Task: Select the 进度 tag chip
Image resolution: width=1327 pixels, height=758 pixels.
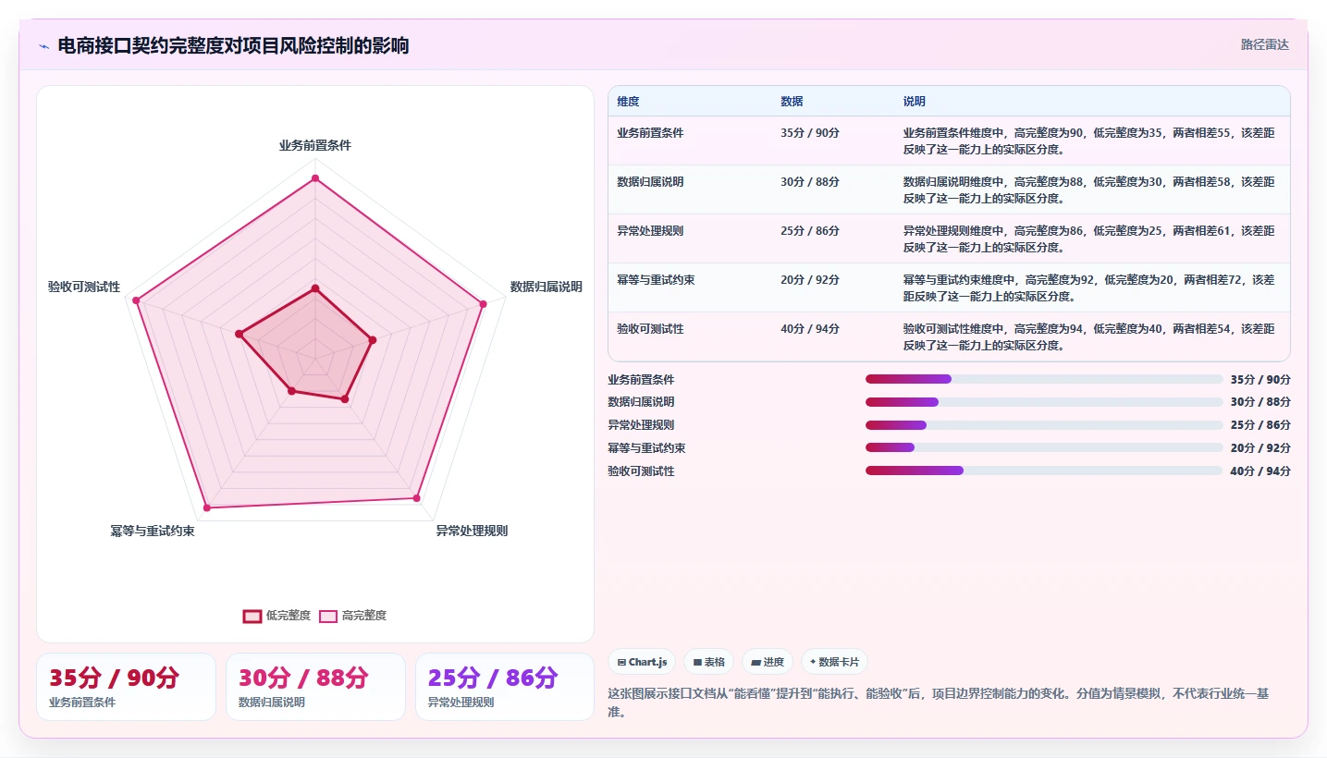Action: (x=768, y=662)
